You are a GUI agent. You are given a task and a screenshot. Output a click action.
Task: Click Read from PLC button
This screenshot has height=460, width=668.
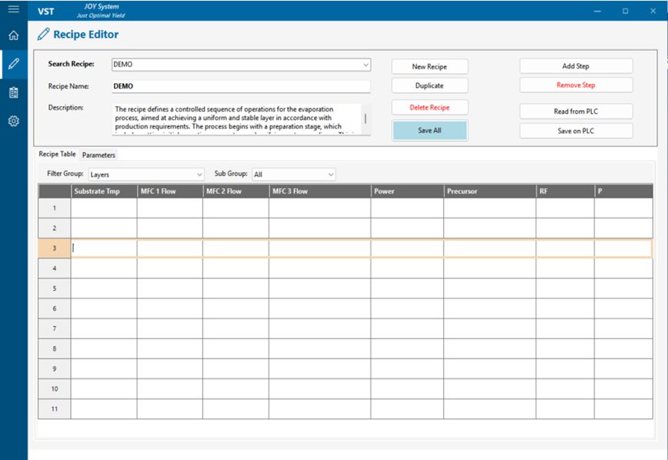click(576, 112)
